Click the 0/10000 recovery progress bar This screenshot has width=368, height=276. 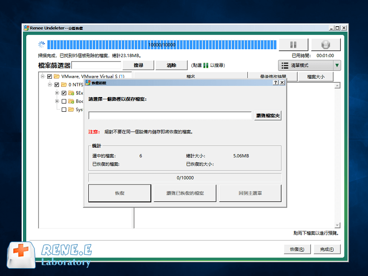click(x=185, y=178)
